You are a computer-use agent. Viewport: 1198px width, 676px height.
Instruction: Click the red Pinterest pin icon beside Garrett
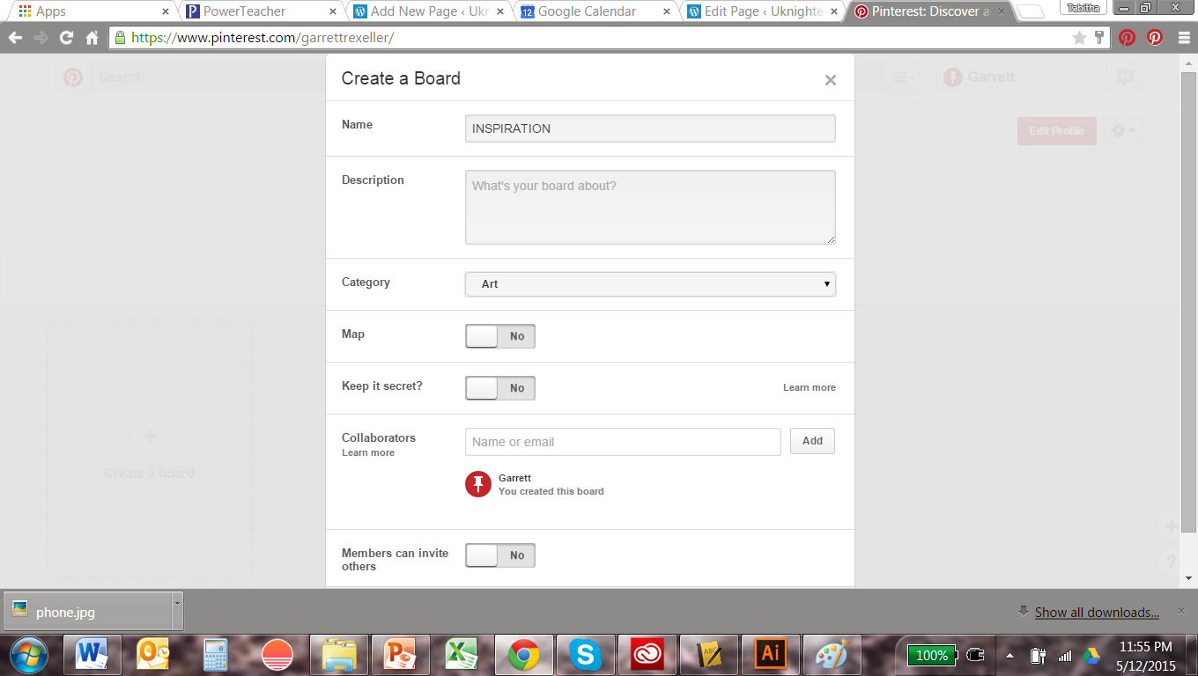(478, 484)
